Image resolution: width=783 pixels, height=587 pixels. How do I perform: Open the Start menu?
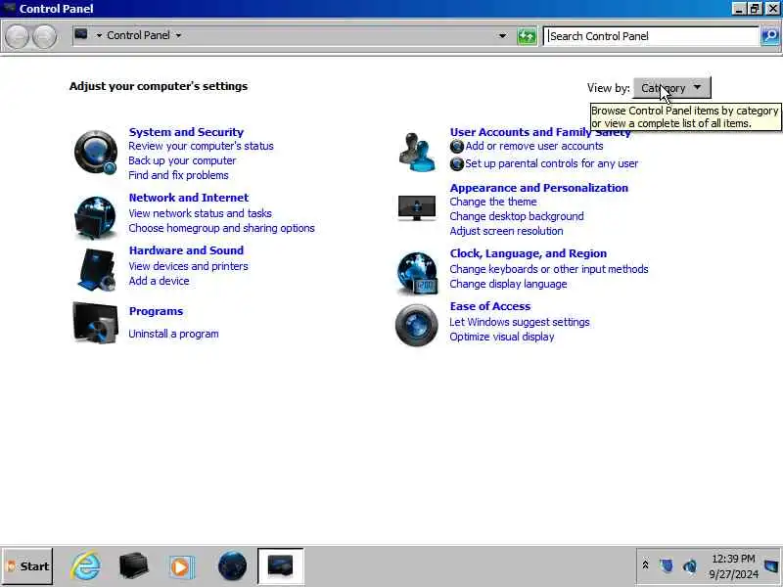tap(27, 566)
